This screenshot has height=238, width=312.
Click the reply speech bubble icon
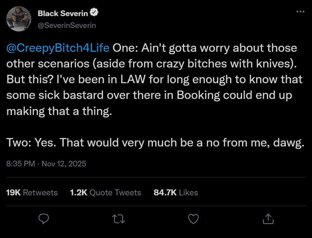coord(43,219)
